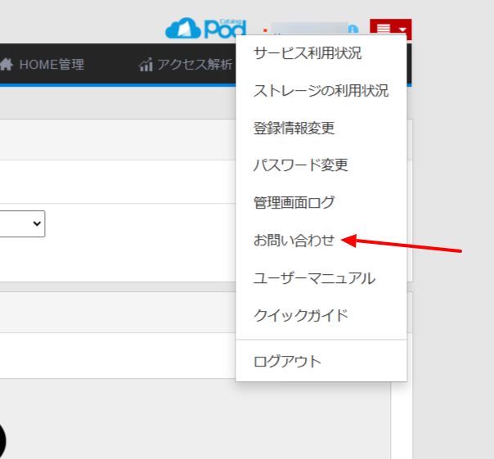Click the blue info icon beside username

353,29
